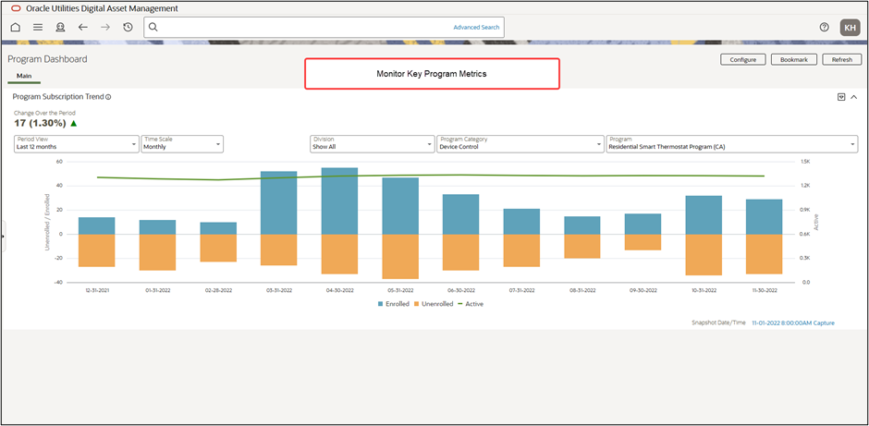Collapse the Program Subscription Trend zone
The height and width of the screenshot is (426, 869).
[x=854, y=96]
